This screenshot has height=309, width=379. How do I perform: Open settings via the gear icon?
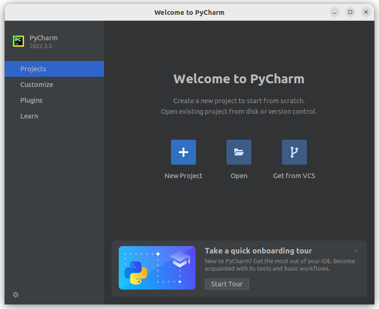(x=15, y=295)
